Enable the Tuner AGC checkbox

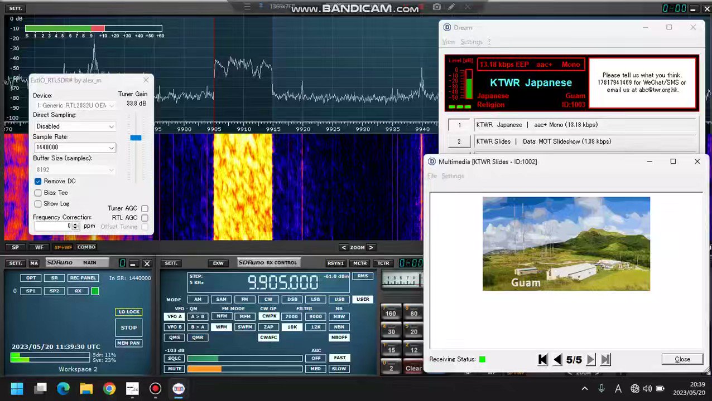click(145, 208)
